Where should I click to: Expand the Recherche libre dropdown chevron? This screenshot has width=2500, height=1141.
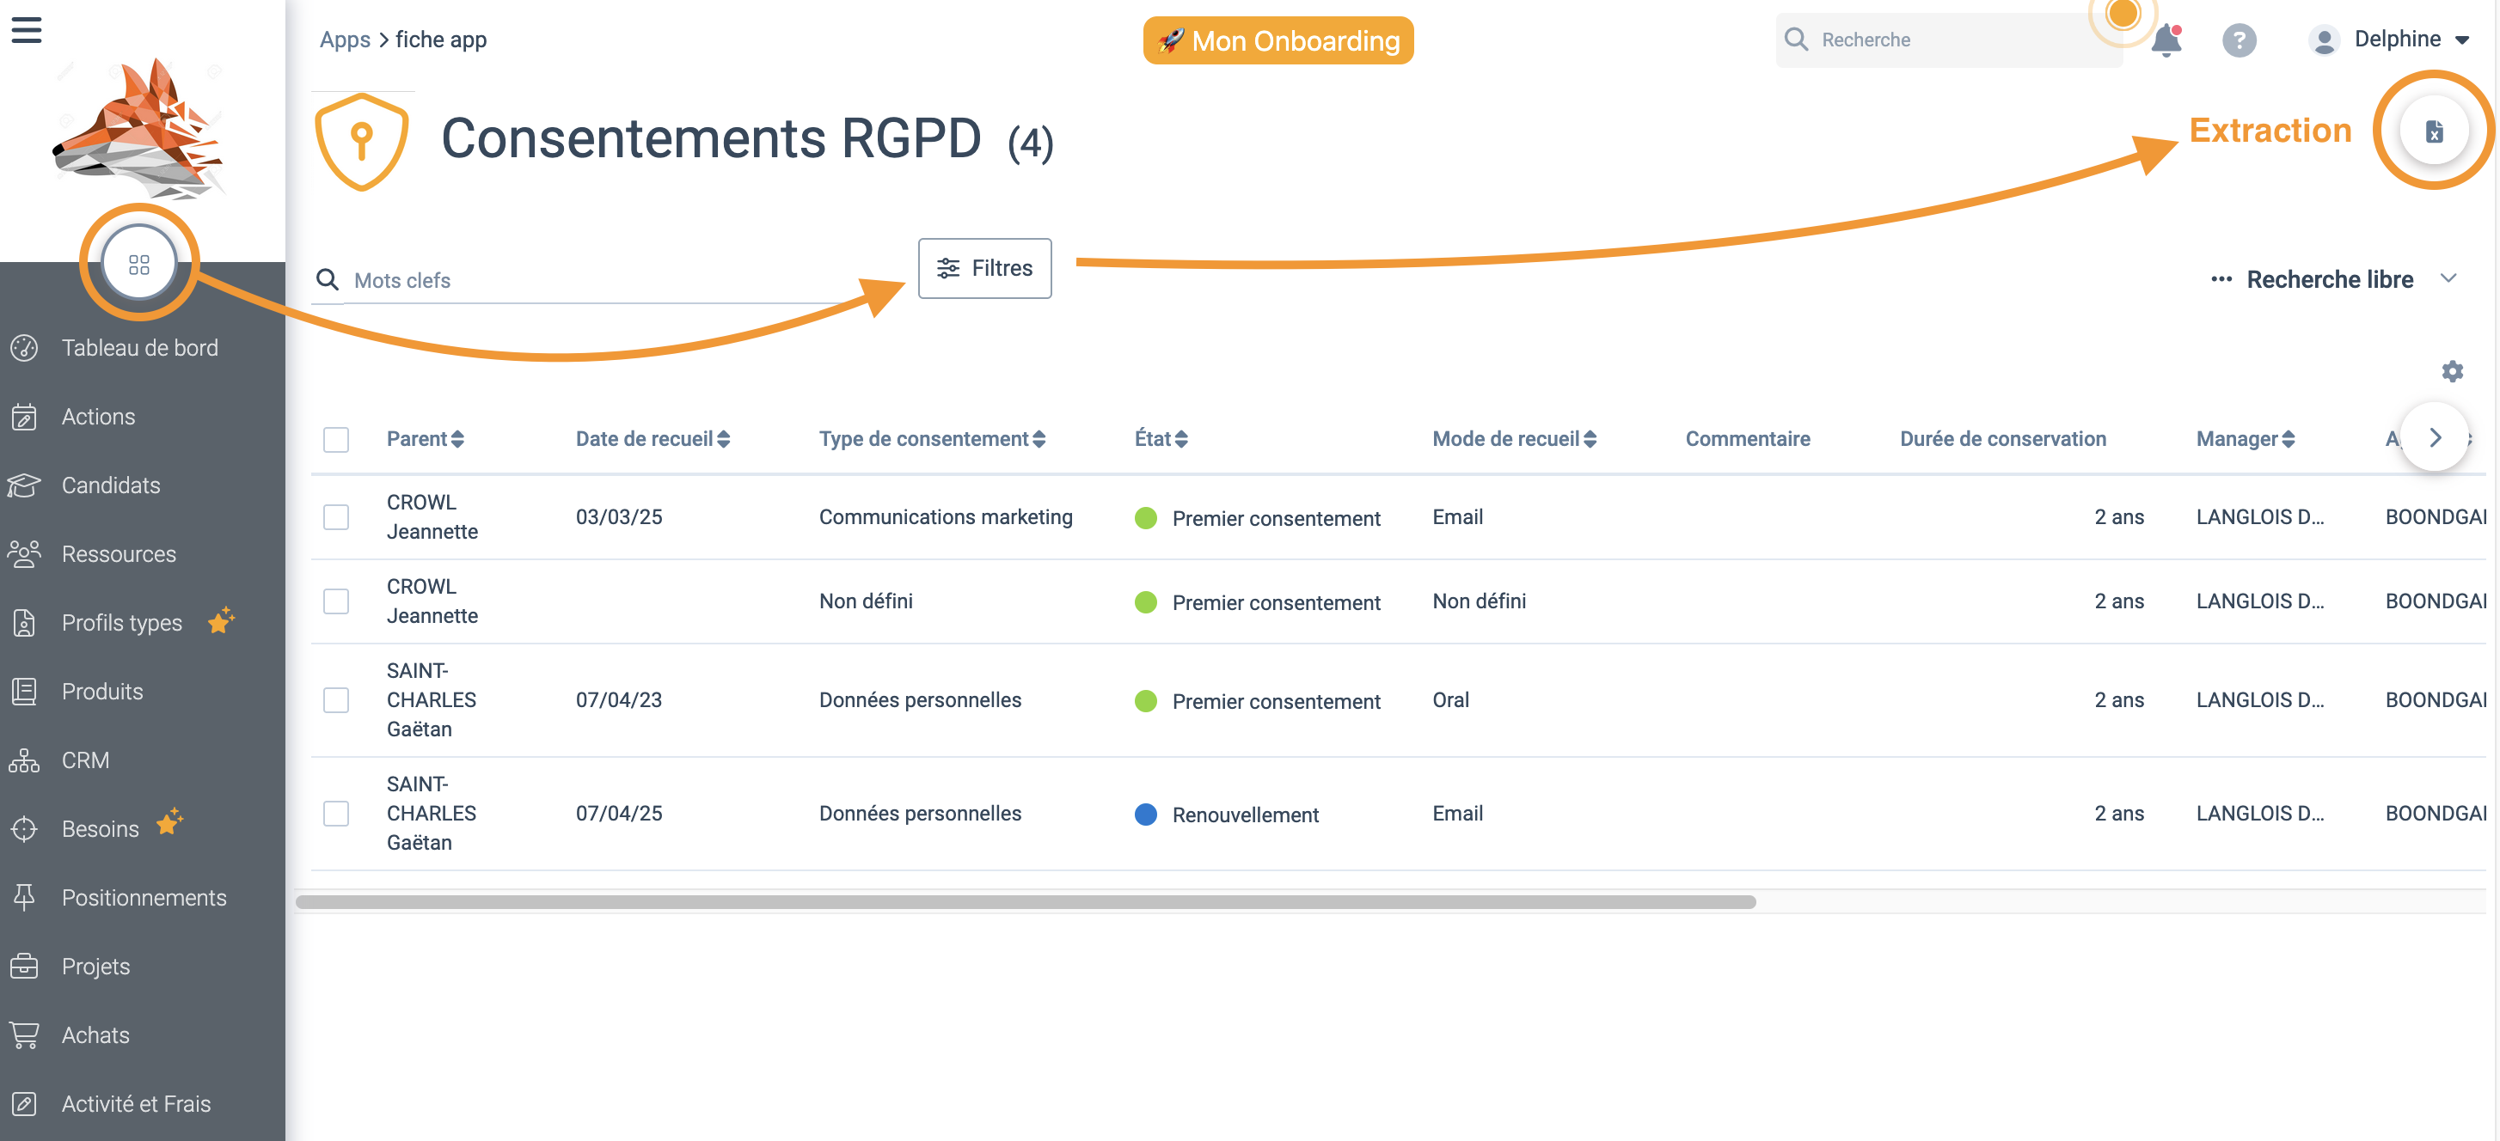coord(2448,279)
